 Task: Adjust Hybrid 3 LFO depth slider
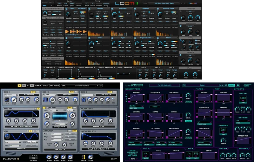31,145
